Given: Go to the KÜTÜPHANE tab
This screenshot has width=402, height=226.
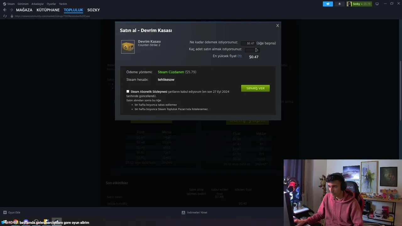Looking at the screenshot, I should pos(48,10).
